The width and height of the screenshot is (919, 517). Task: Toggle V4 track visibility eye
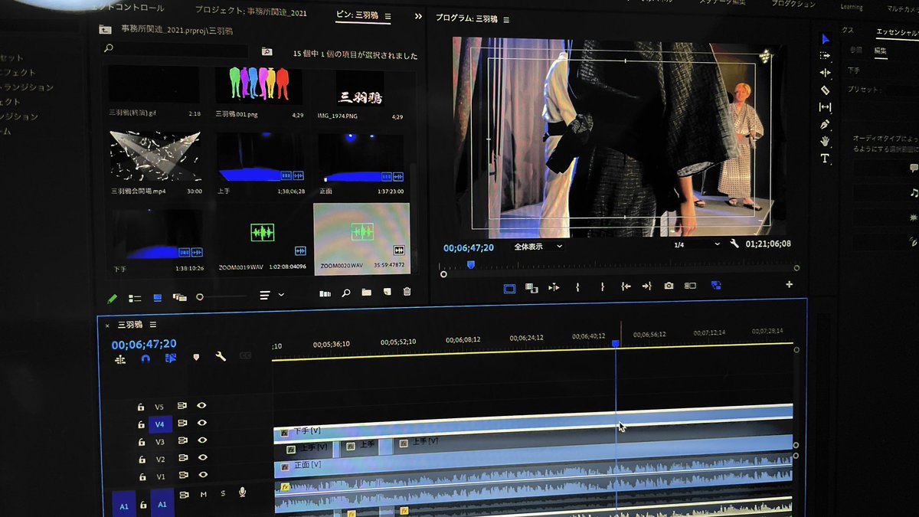click(202, 423)
